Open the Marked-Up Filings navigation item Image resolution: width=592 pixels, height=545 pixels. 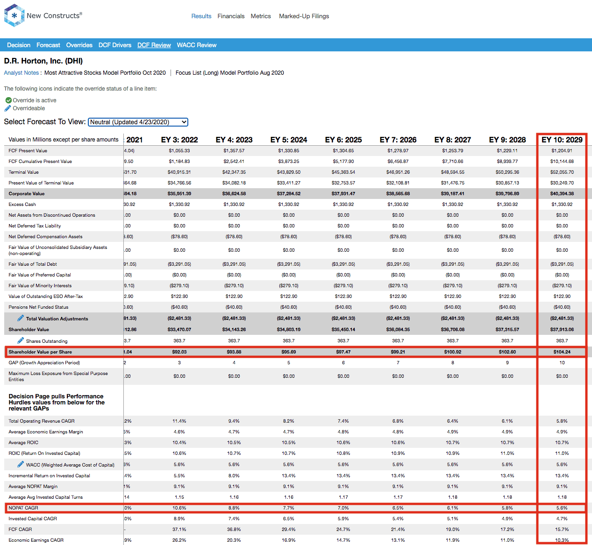tap(304, 16)
